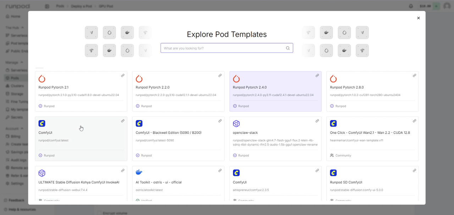Click the ComfyUI logo on Runpod SD ComfyUI card
Viewport: 454px width, 215px height.
click(x=333, y=173)
